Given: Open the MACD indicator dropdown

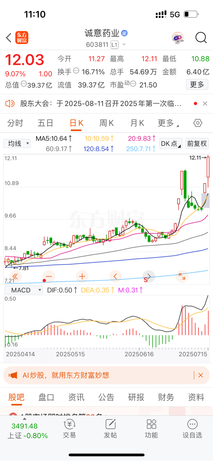Looking at the screenshot, I should [x=24, y=290].
